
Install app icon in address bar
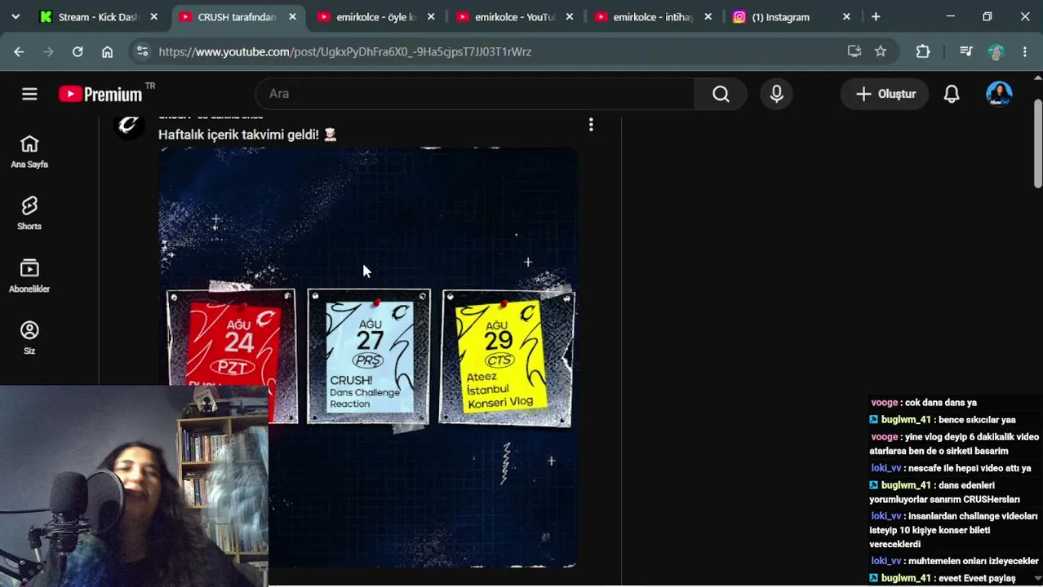854,51
